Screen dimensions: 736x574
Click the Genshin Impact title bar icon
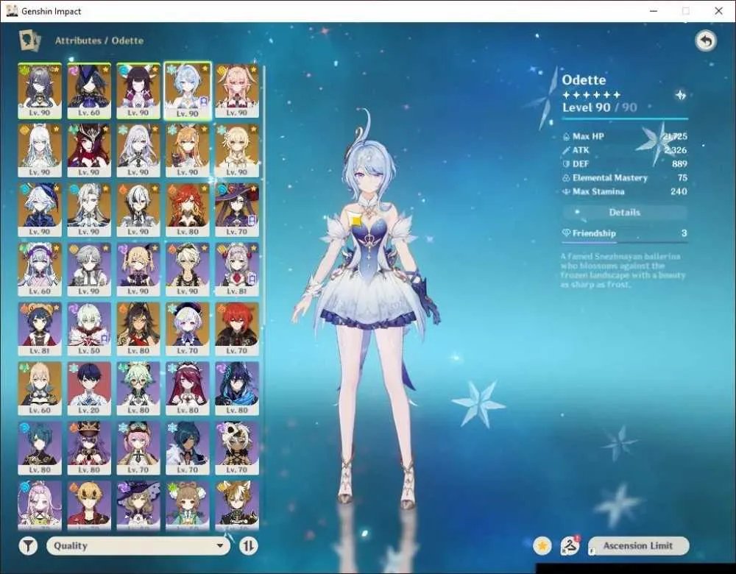(x=13, y=11)
